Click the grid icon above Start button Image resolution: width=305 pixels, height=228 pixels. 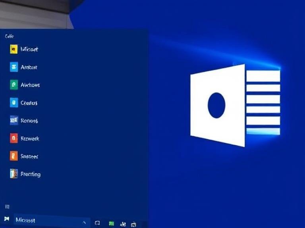[7, 207]
